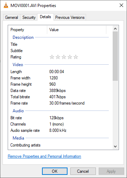Switch to the General tab
127x178 pixels.
tap(12, 17)
